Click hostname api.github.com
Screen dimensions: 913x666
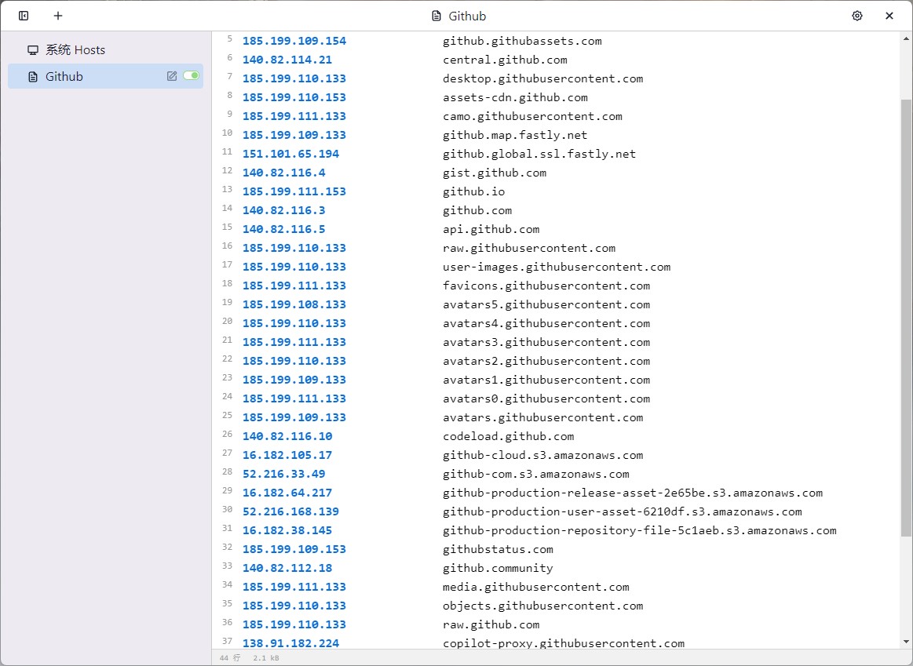click(x=491, y=229)
